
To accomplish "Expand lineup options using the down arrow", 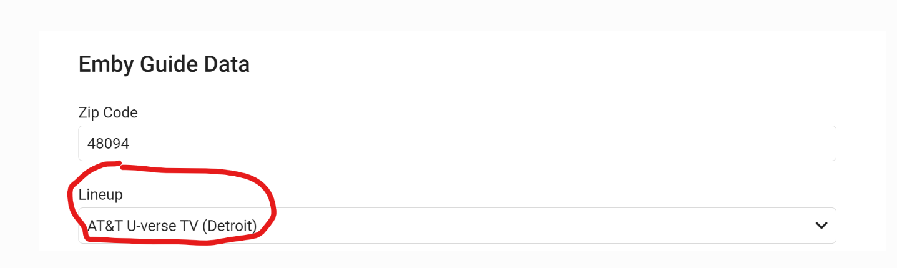I will (821, 226).
